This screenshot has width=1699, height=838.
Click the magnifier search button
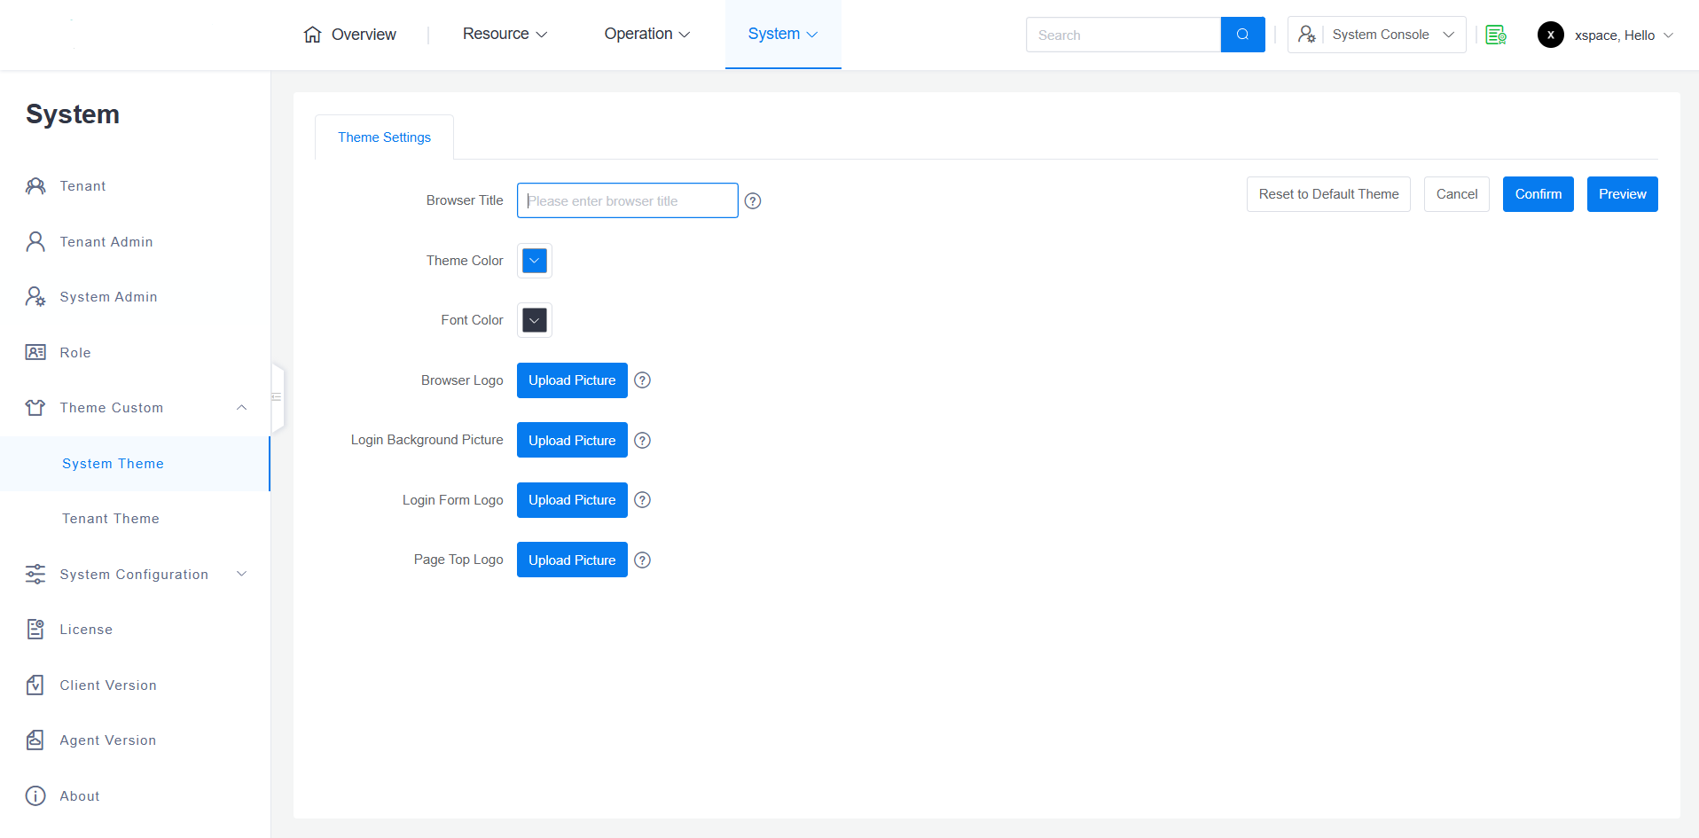[x=1242, y=35]
